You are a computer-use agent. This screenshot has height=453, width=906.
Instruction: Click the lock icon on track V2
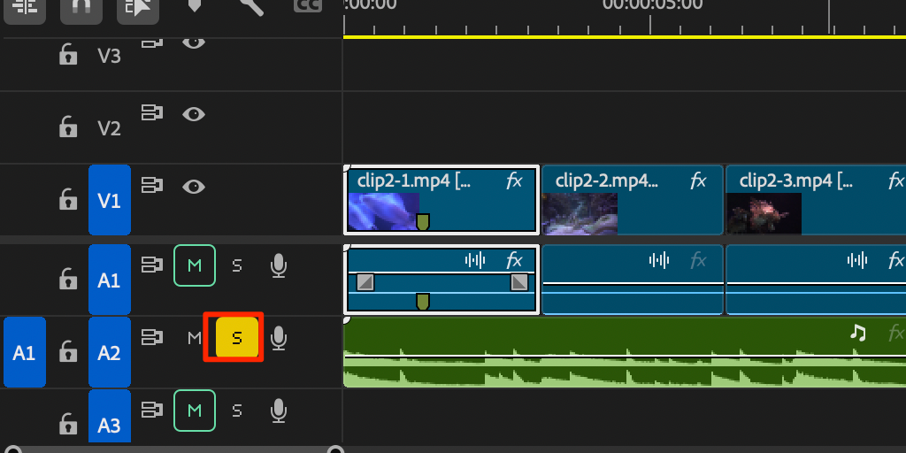point(67,127)
